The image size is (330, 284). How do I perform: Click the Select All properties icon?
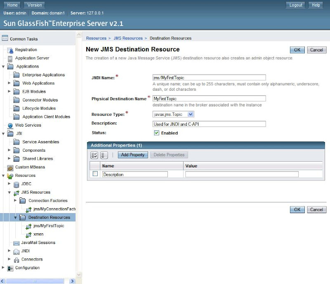(94, 155)
